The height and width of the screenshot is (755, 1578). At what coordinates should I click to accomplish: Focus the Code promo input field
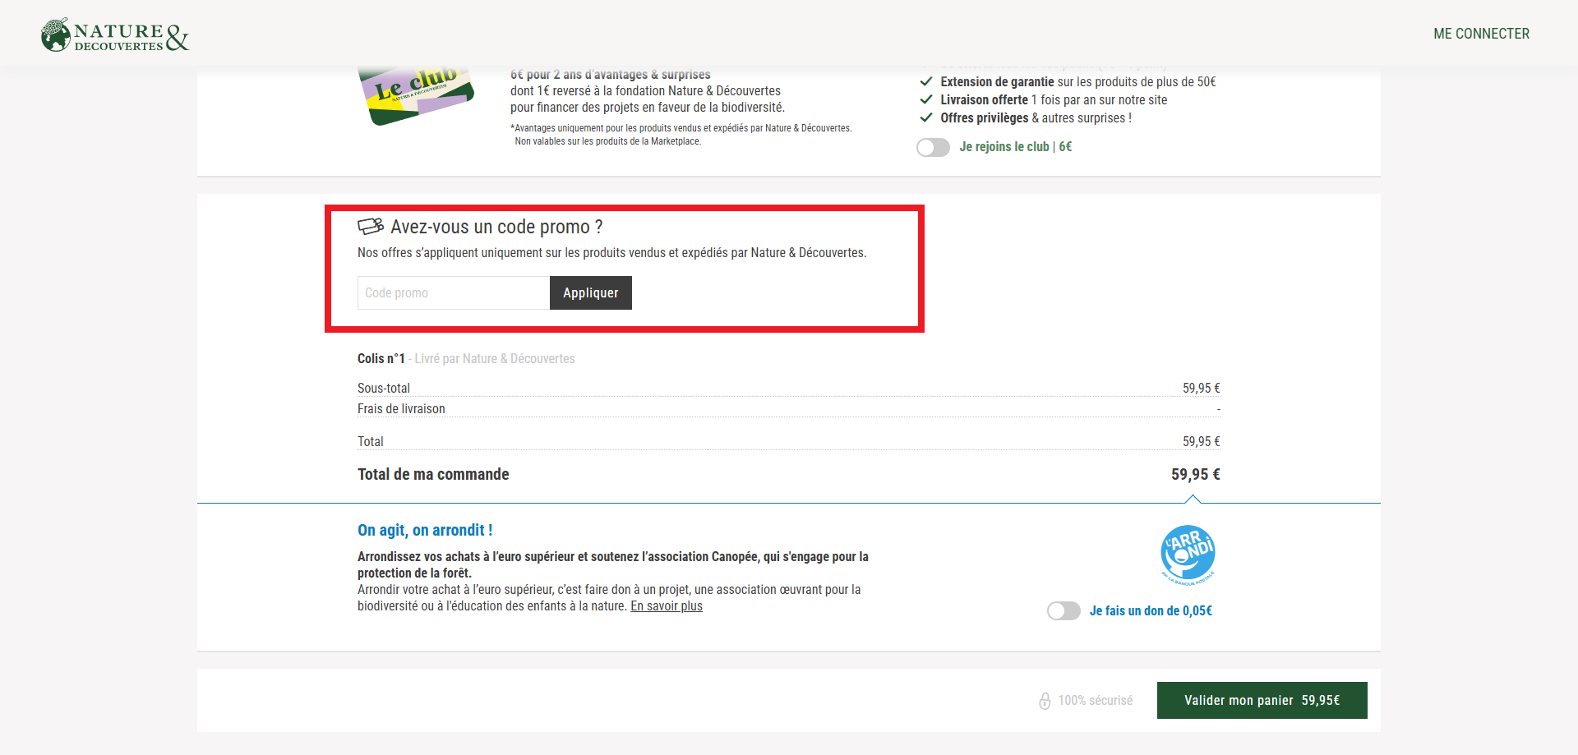454,292
